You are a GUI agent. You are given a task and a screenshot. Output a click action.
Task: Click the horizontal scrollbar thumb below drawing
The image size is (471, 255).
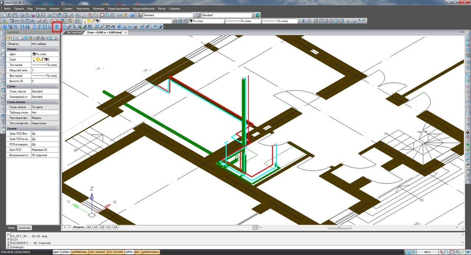(x=339, y=227)
